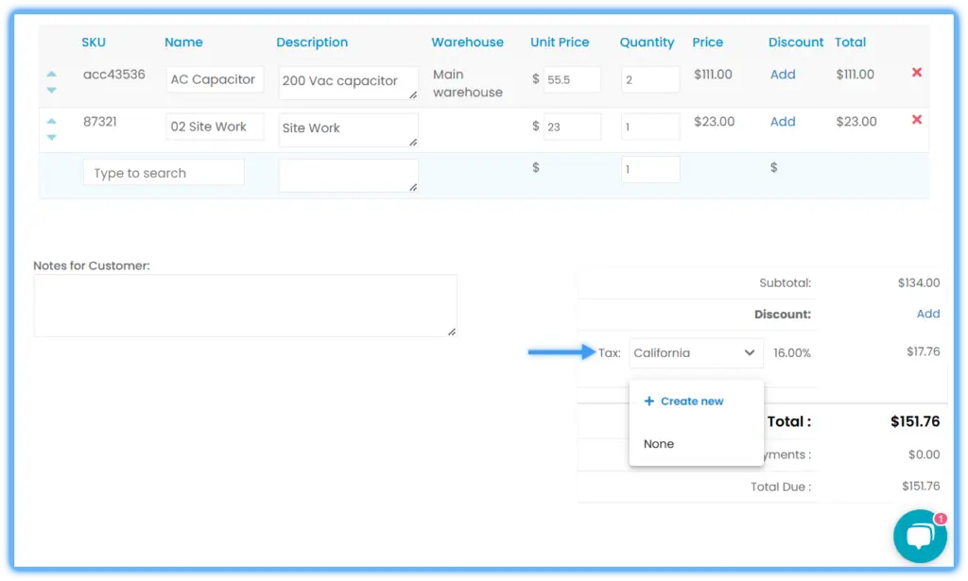Screen dimensions: 968x581
Task: Move AC Capacitor row up arrow
Action: pos(52,74)
